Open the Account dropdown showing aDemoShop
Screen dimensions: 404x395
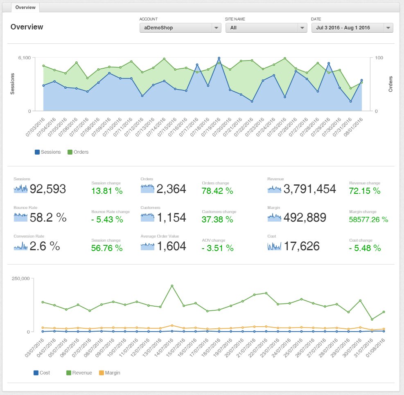pyautogui.click(x=180, y=28)
